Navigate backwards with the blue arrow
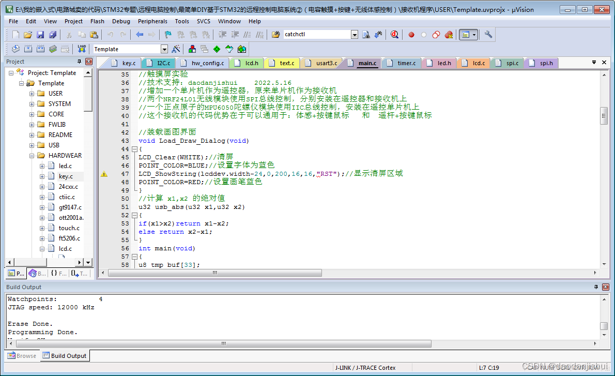Image resolution: width=615 pixels, height=376 pixels. pyautogui.click(x=139, y=35)
